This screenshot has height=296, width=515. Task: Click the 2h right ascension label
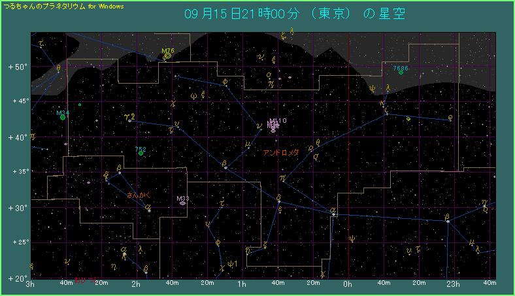coord(136,284)
